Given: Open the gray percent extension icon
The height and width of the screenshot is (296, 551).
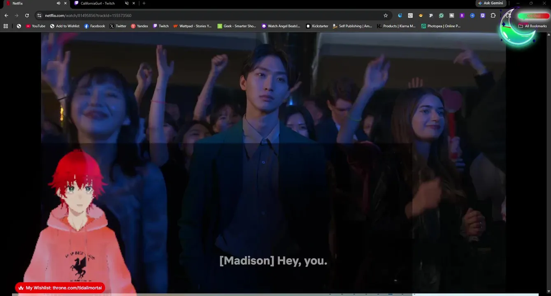Looking at the screenshot, I should 451,16.
